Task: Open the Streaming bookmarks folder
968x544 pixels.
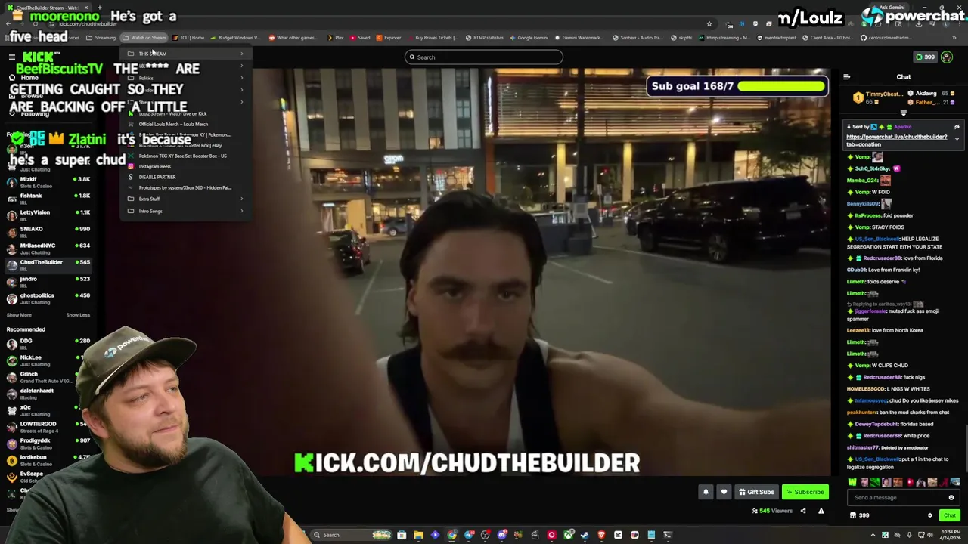Action: click(x=101, y=38)
